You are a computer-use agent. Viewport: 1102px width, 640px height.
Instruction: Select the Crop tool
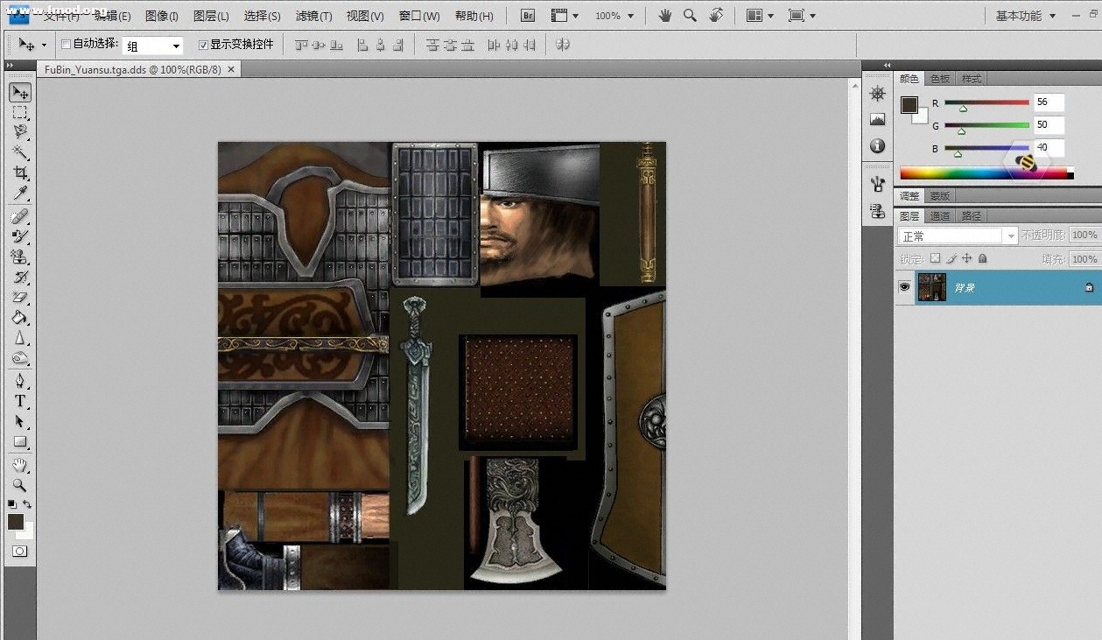[20, 173]
